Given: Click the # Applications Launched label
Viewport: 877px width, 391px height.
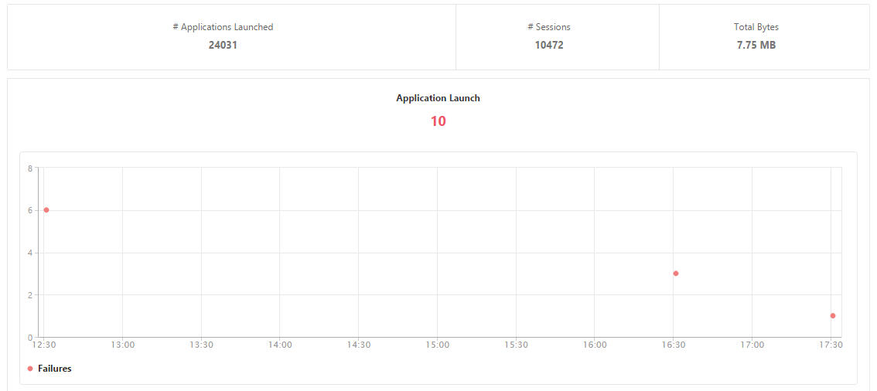Looking at the screenshot, I should 223,27.
